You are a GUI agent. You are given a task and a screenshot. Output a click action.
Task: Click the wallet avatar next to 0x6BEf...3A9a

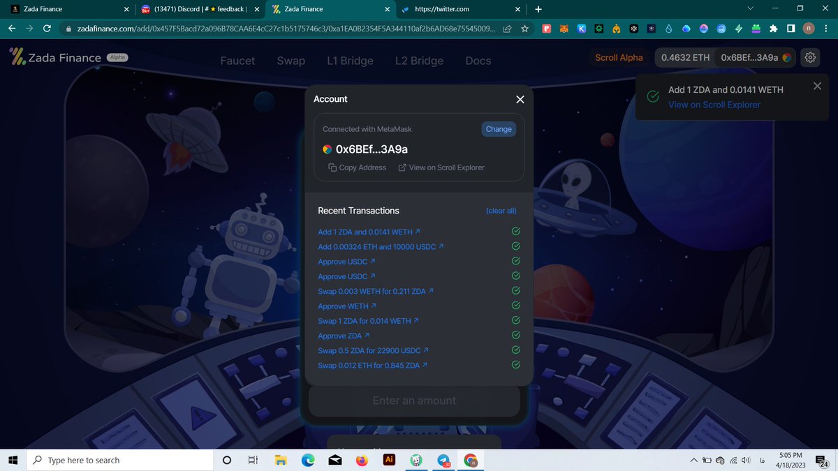[x=786, y=58]
